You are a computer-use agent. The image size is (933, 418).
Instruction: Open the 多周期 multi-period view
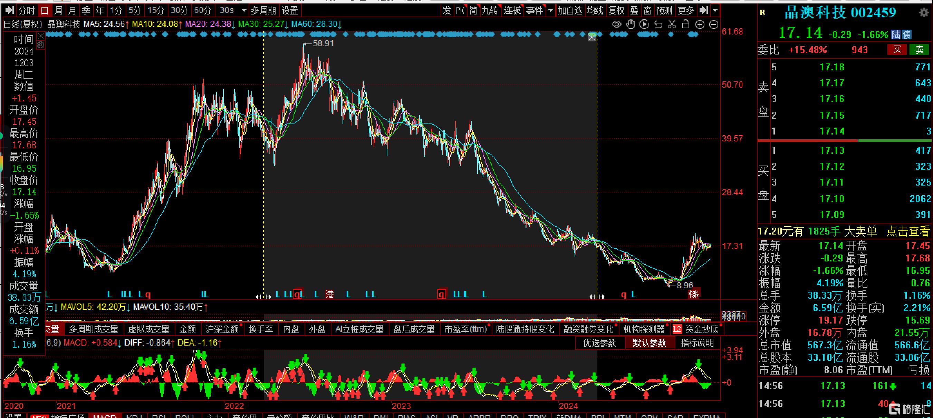[263, 10]
